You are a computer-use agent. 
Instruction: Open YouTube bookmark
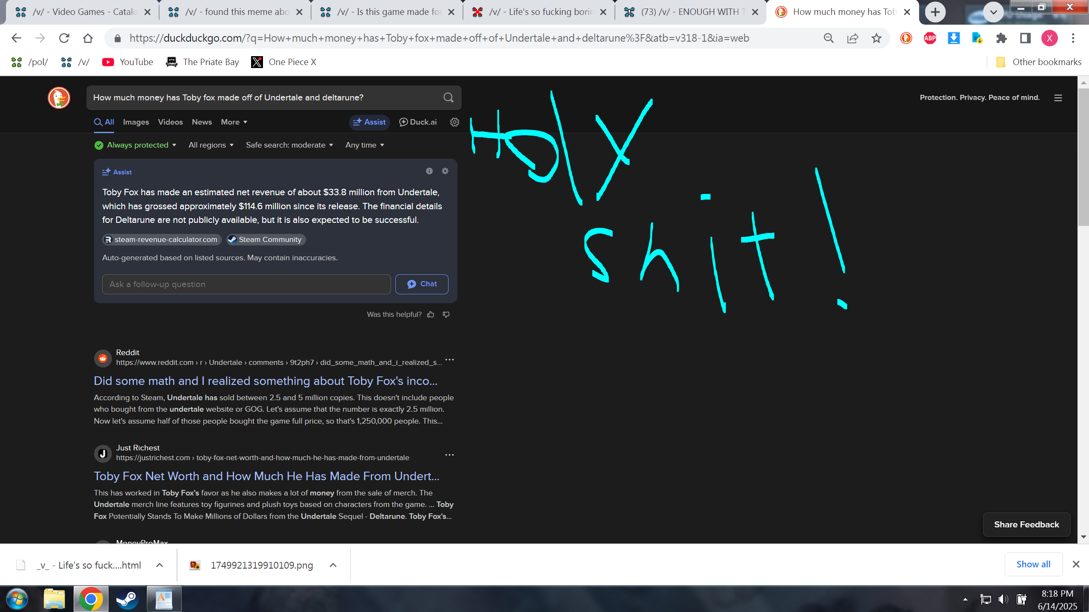[x=128, y=62]
